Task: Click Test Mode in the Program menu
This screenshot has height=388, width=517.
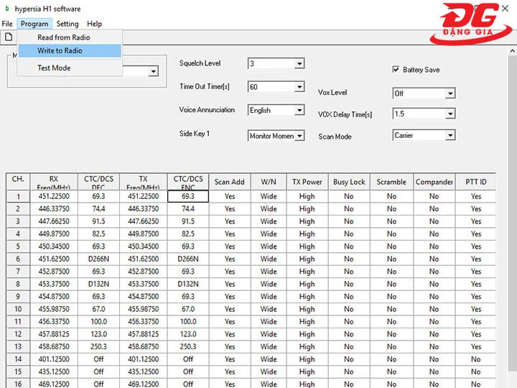Action: coord(54,68)
